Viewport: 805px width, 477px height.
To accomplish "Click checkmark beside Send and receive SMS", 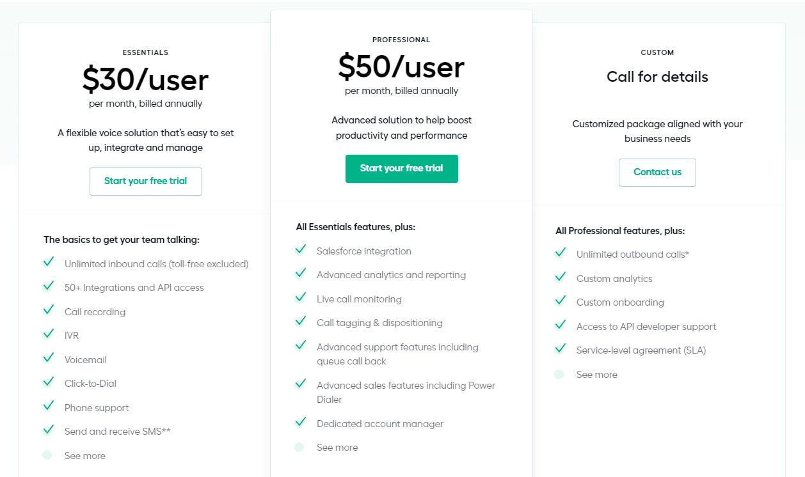I will click(48, 430).
